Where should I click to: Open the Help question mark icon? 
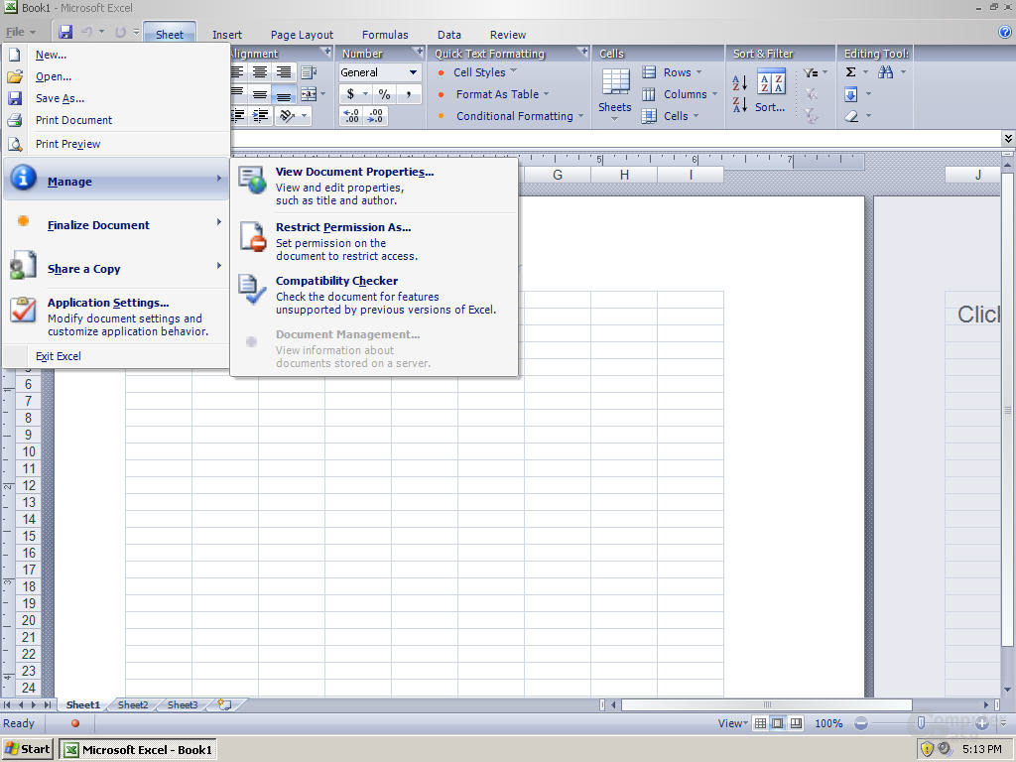point(1006,32)
